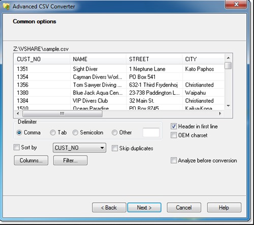Click the preview scroll down arrow
Viewport: 254px width, 225px height.
(228, 106)
